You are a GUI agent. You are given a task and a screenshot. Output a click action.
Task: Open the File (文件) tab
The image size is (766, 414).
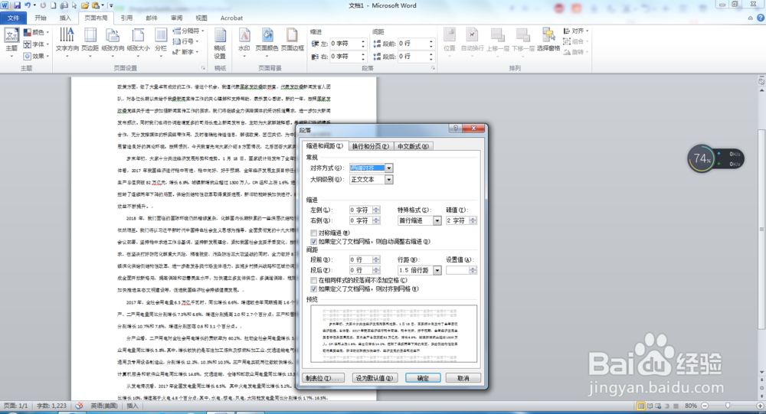click(13, 18)
